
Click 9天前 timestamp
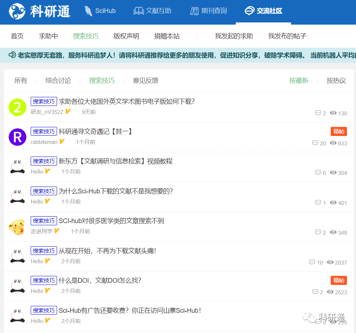point(89,112)
